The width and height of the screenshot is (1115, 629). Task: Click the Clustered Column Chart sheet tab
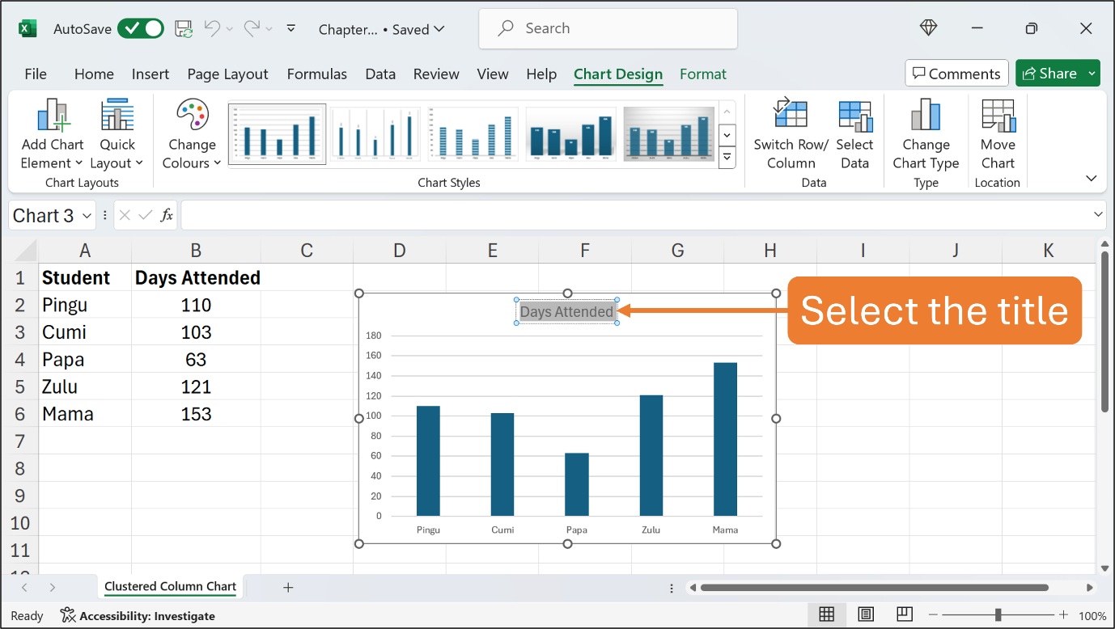point(170,587)
